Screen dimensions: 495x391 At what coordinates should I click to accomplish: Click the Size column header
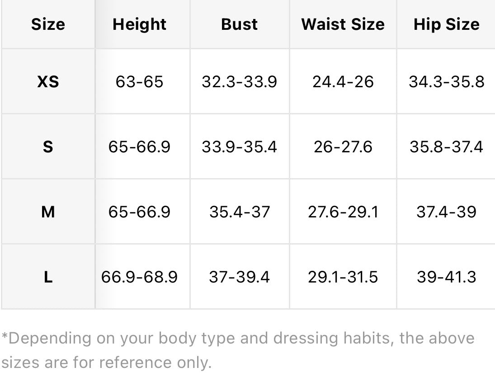48,24
